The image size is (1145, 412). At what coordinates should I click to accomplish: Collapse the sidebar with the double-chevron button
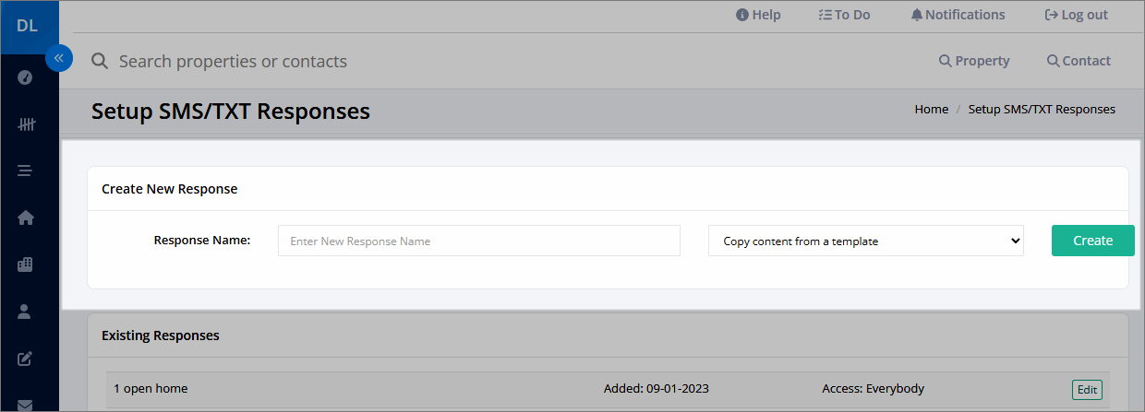click(x=58, y=58)
